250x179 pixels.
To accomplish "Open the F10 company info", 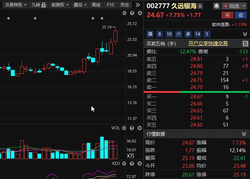I will pyautogui.click(x=110, y=5).
